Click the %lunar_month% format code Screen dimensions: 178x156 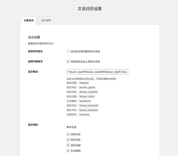89,92
